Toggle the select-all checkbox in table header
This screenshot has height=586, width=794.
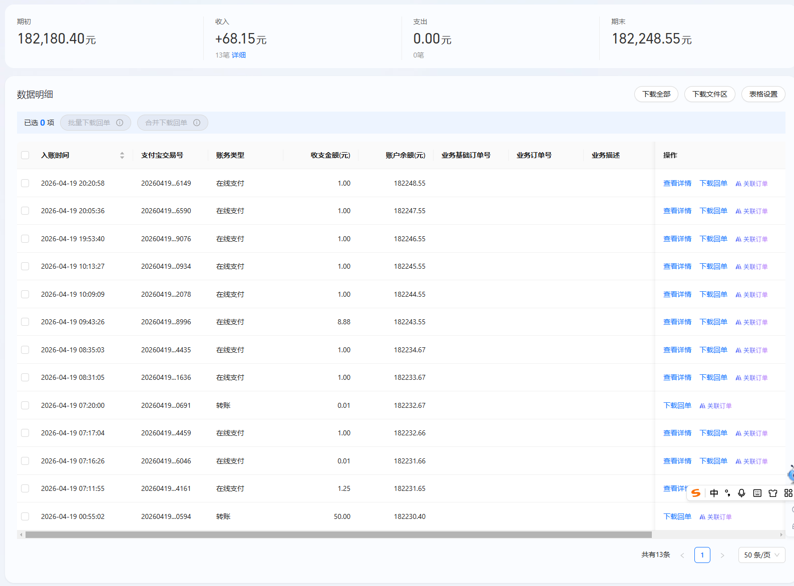25,155
